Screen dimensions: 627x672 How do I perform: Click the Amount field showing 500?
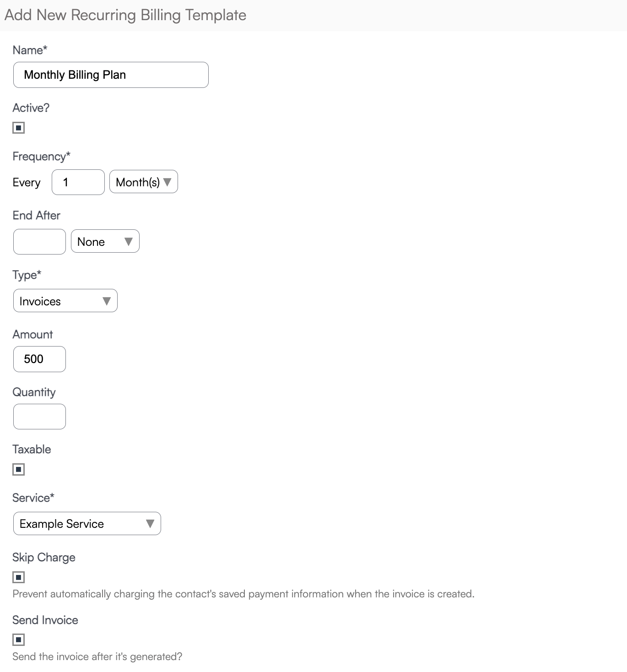(x=39, y=359)
